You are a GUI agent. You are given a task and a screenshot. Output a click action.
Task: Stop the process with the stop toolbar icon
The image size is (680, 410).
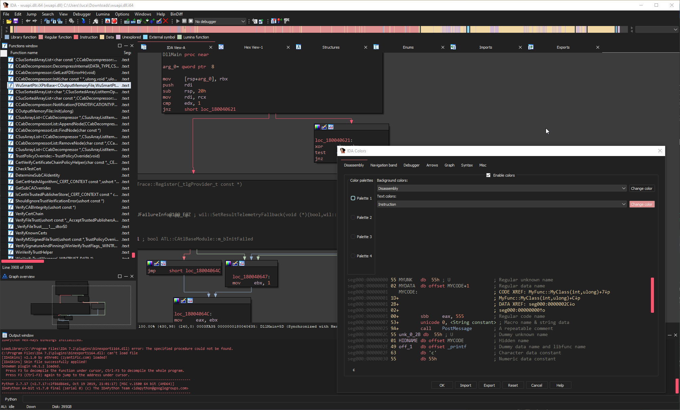pyautogui.click(x=191, y=21)
